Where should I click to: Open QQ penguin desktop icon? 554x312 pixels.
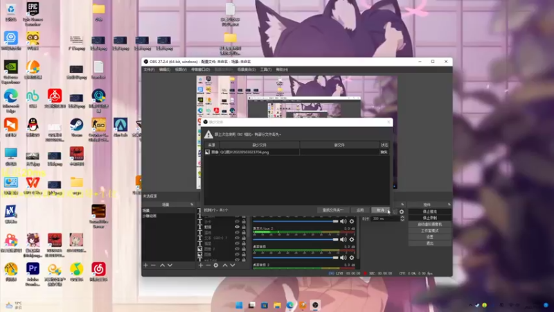pyautogui.click(x=33, y=128)
